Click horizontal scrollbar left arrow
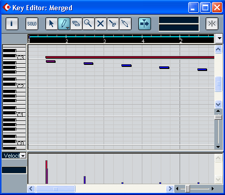Image resolution: width=225 pixels, height=195 pixels. pos(31,189)
